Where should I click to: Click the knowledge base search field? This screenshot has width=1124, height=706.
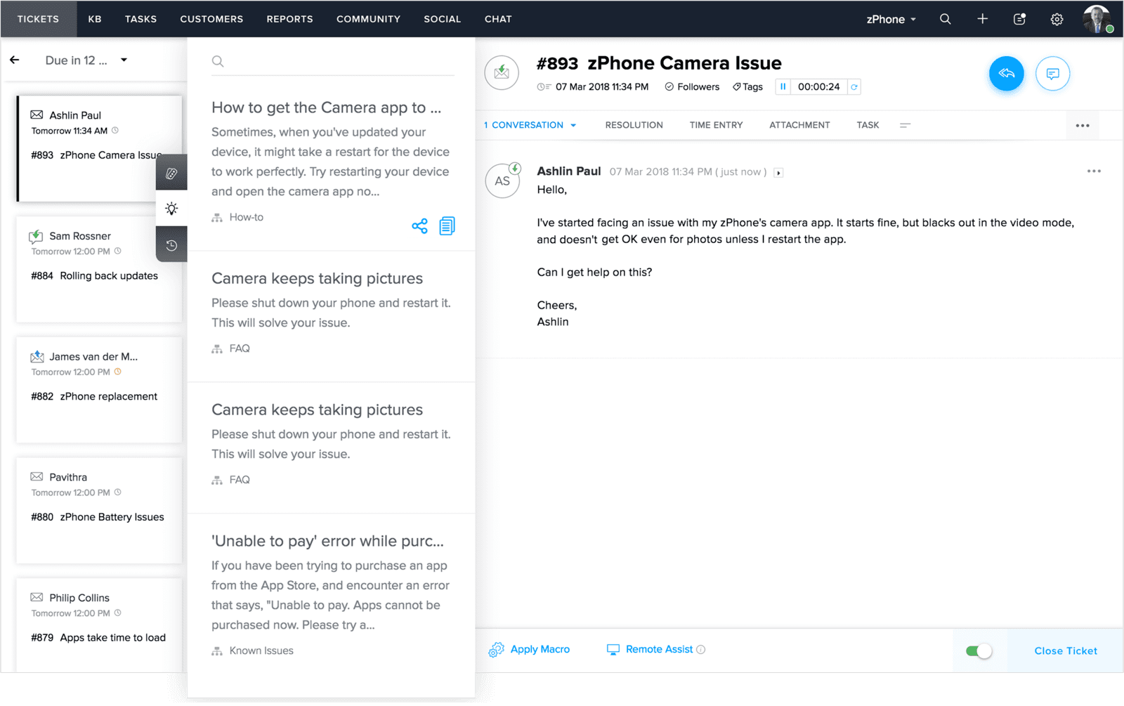333,61
